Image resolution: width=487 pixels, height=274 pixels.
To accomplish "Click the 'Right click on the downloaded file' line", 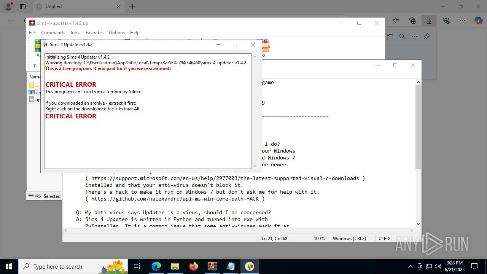I will tap(94, 109).
